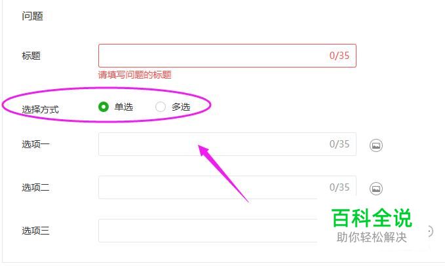The height and width of the screenshot is (266, 445).
Task: Click the image upload icon beside 选项二
Action: pos(376,189)
